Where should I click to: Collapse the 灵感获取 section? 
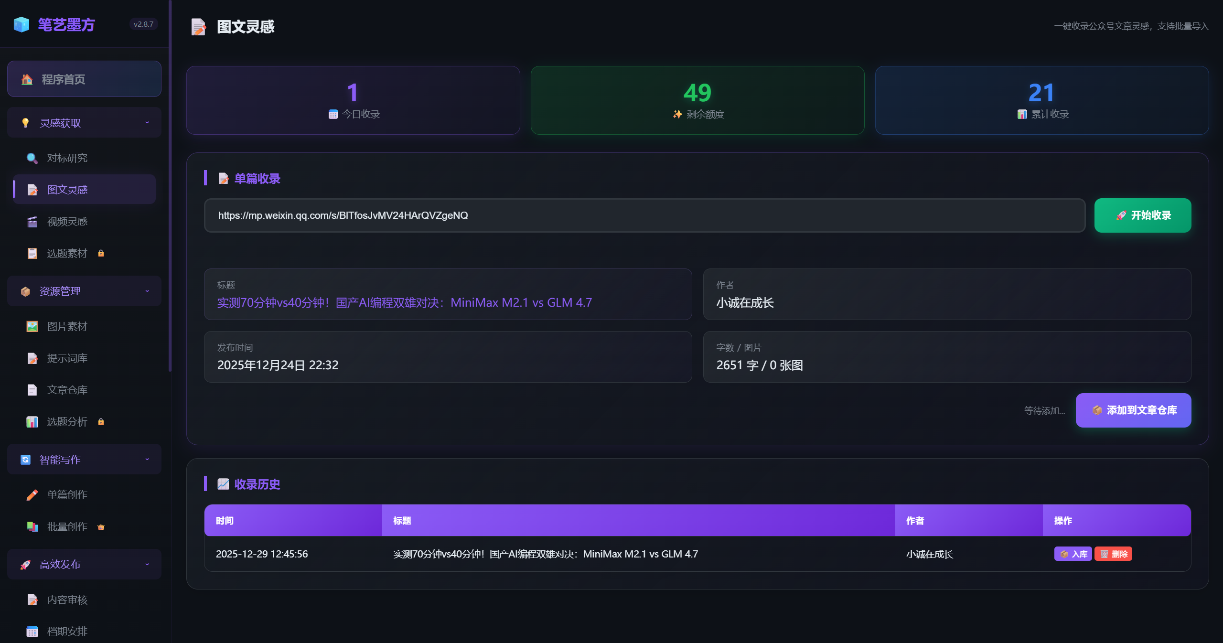click(147, 123)
